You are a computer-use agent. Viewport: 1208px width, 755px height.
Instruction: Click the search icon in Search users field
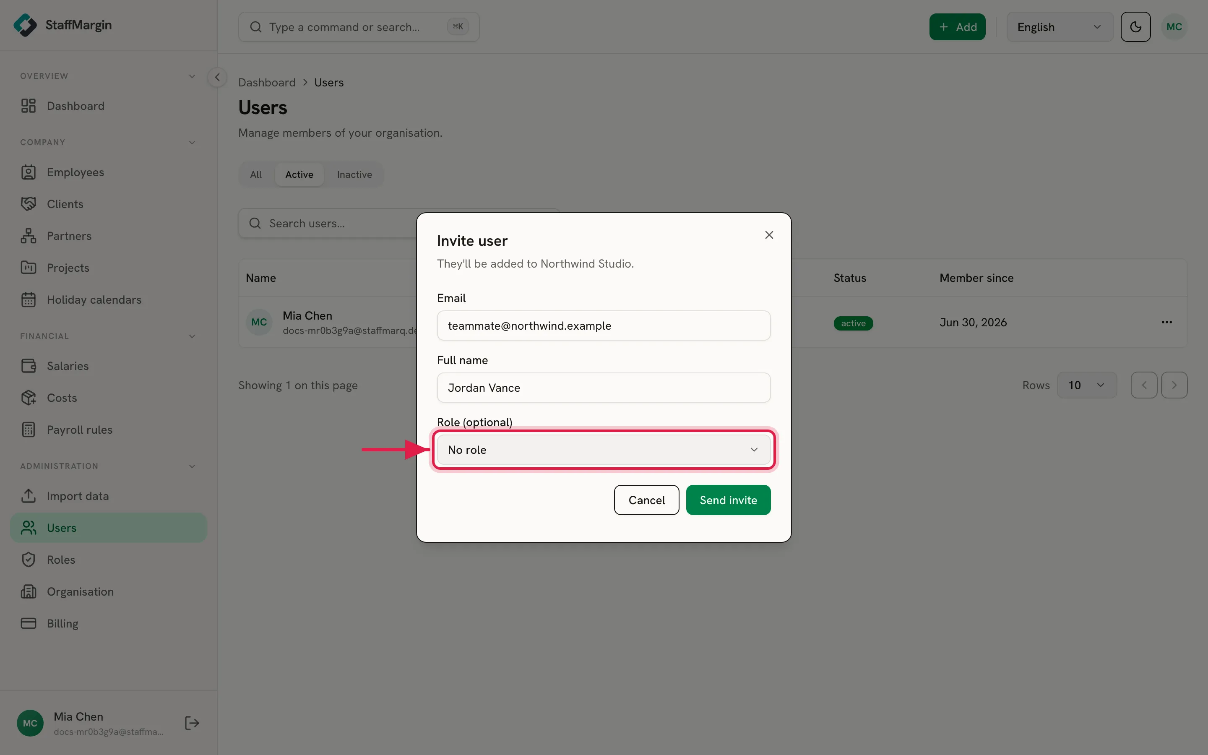tap(255, 223)
